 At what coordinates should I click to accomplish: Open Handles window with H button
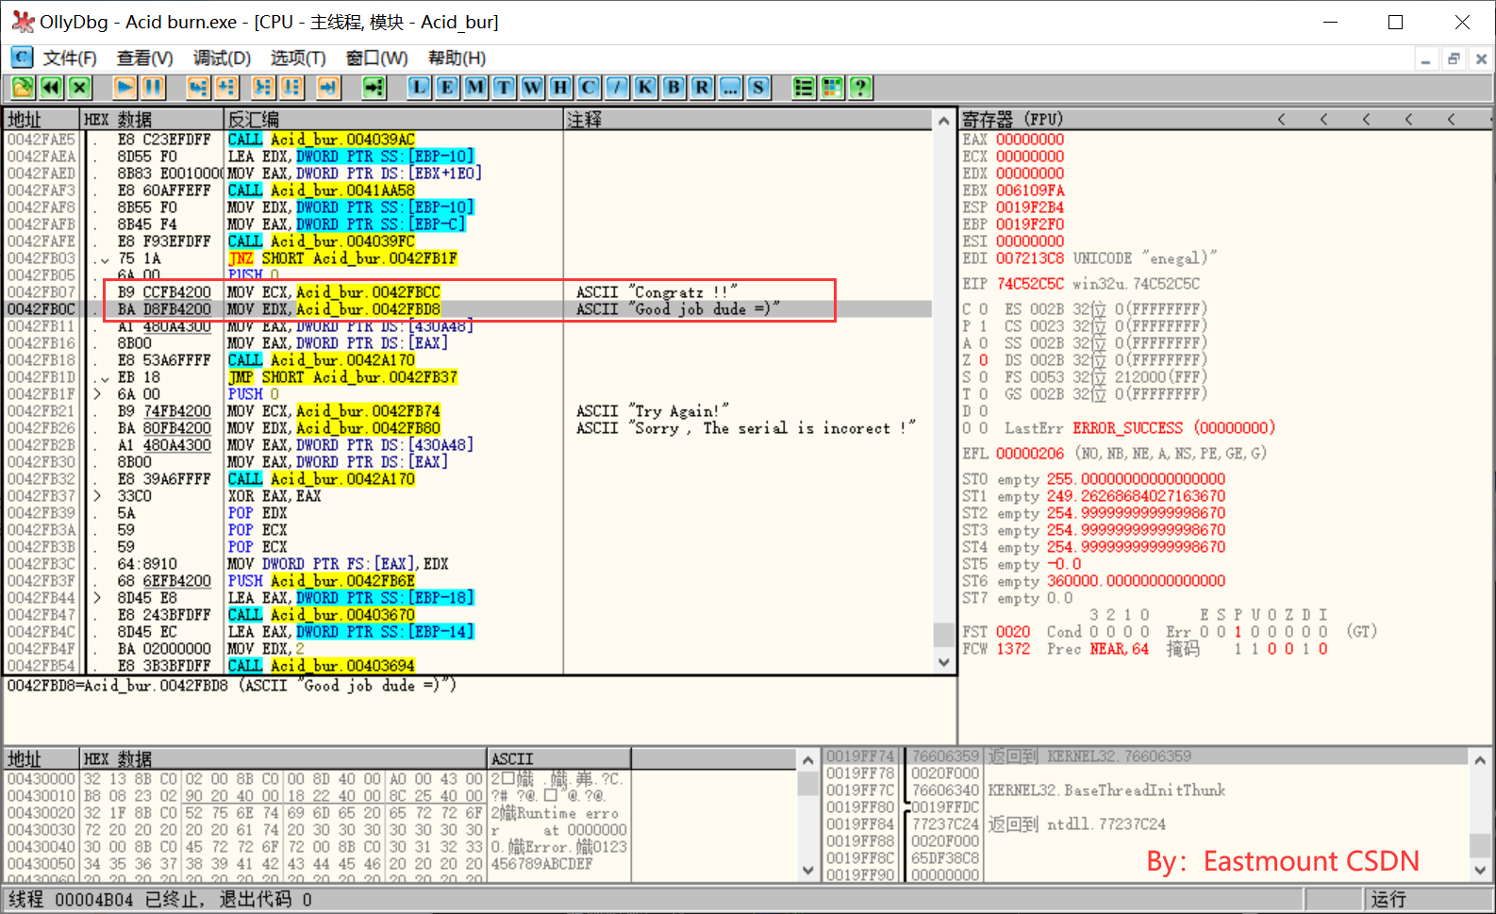click(560, 88)
